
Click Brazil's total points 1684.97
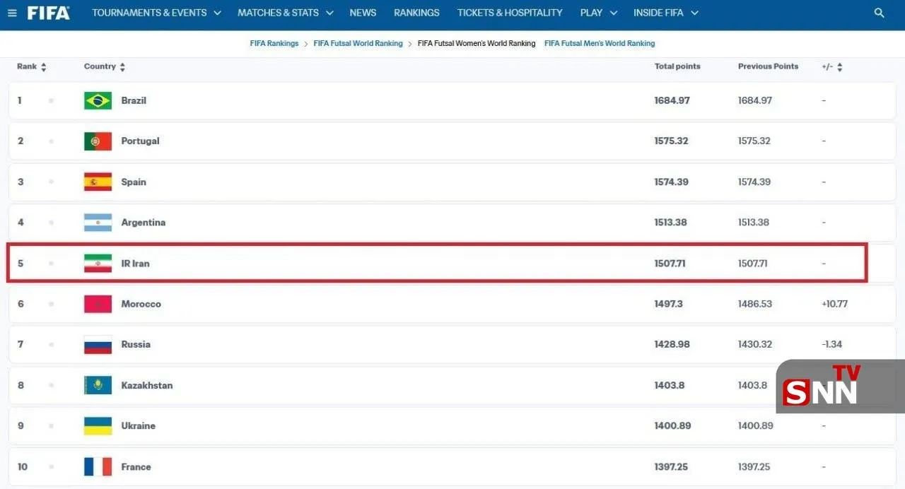coord(672,100)
